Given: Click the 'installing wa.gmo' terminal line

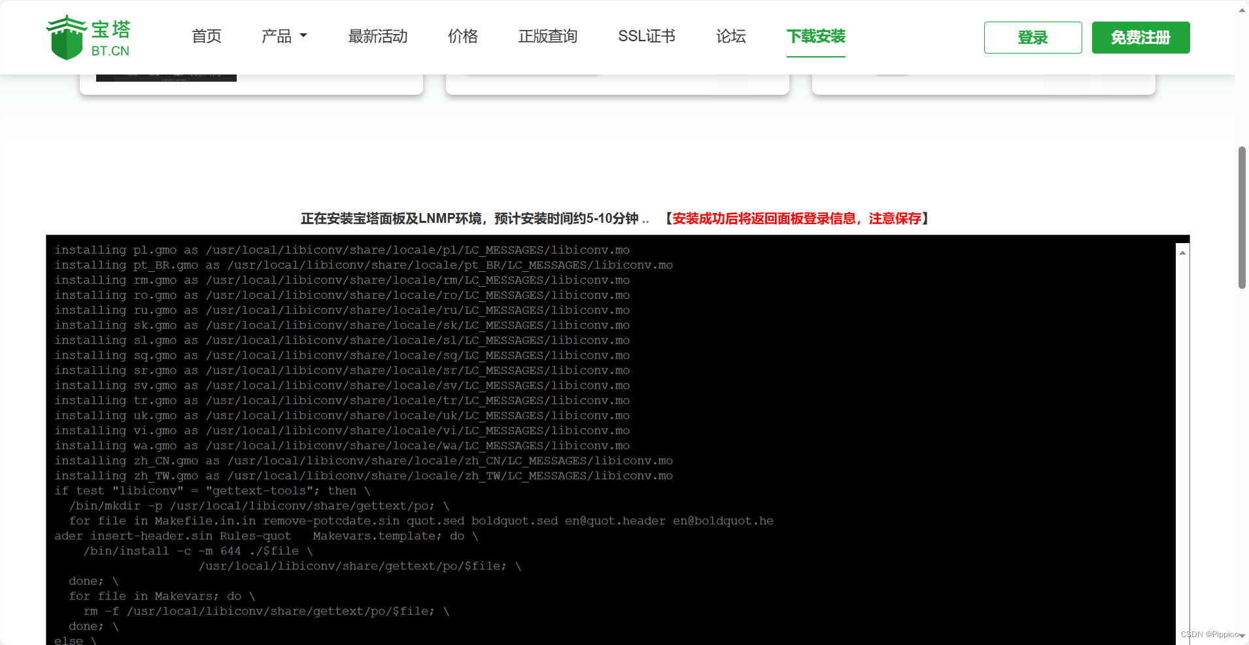Looking at the screenshot, I should tap(342, 446).
